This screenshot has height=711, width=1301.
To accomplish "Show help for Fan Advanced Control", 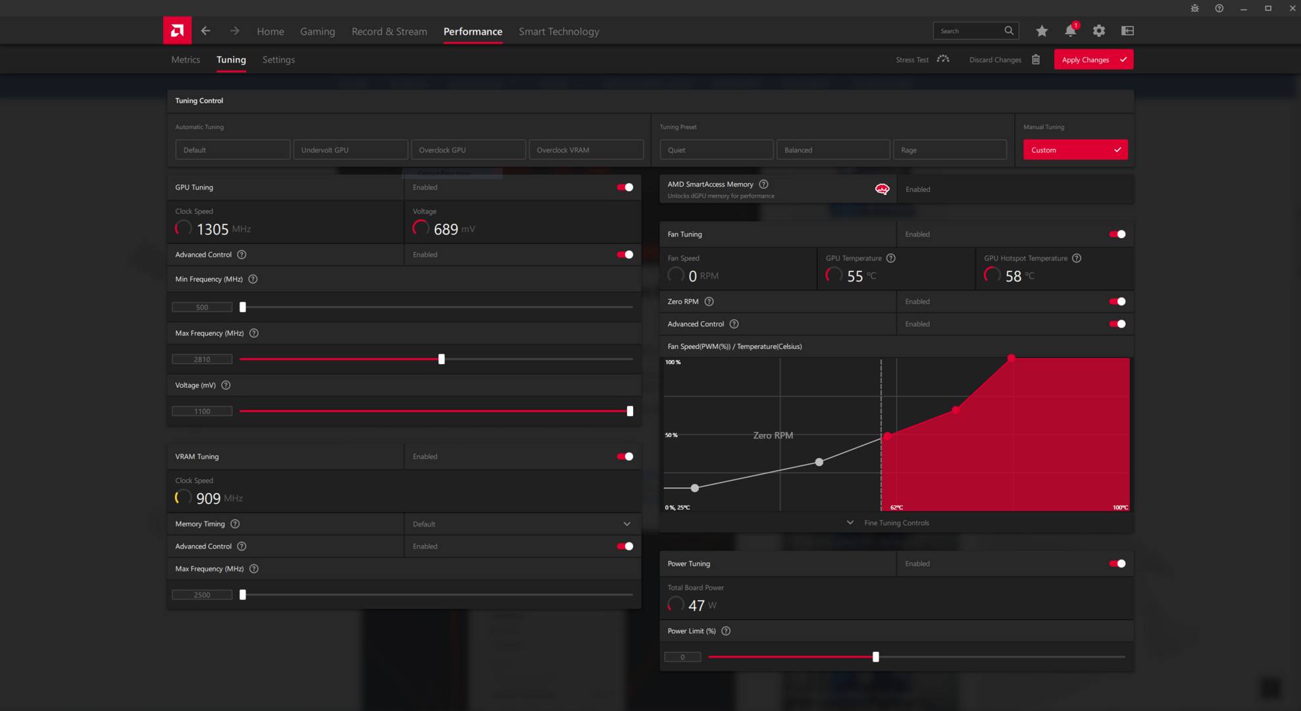I will point(734,324).
